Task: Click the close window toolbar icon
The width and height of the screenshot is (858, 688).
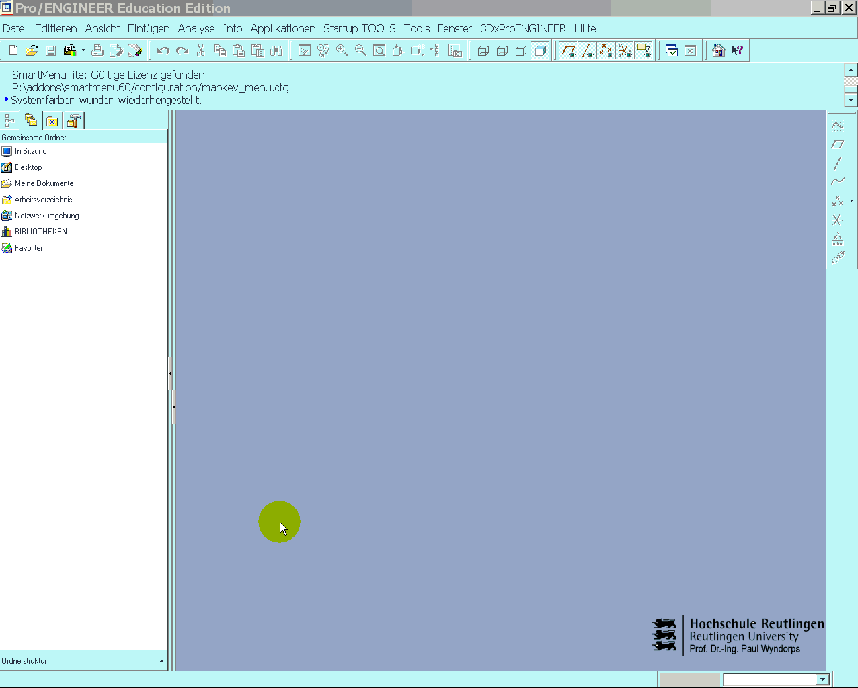Action: [690, 50]
